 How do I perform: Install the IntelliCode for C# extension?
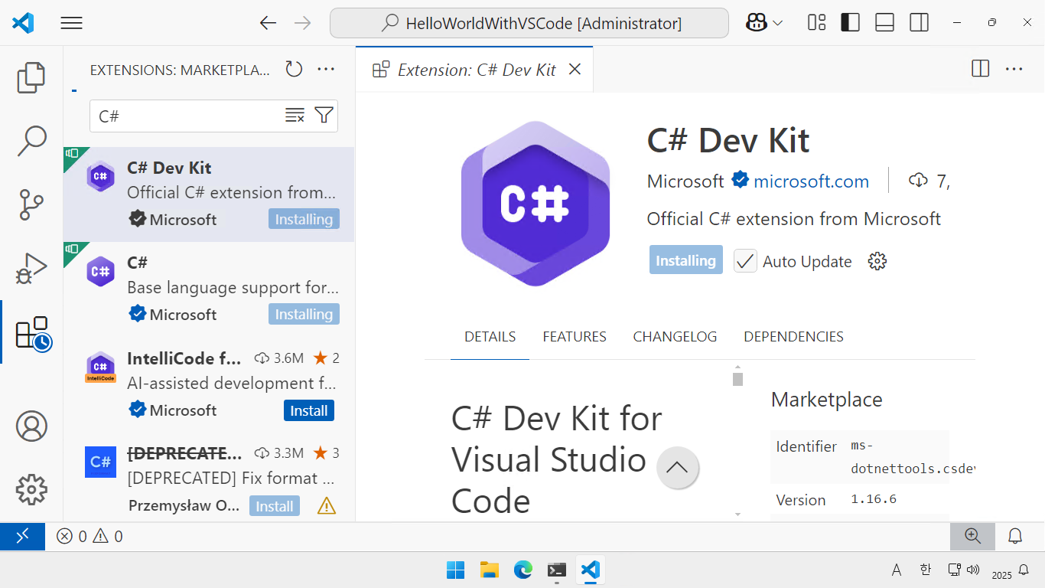(x=309, y=410)
